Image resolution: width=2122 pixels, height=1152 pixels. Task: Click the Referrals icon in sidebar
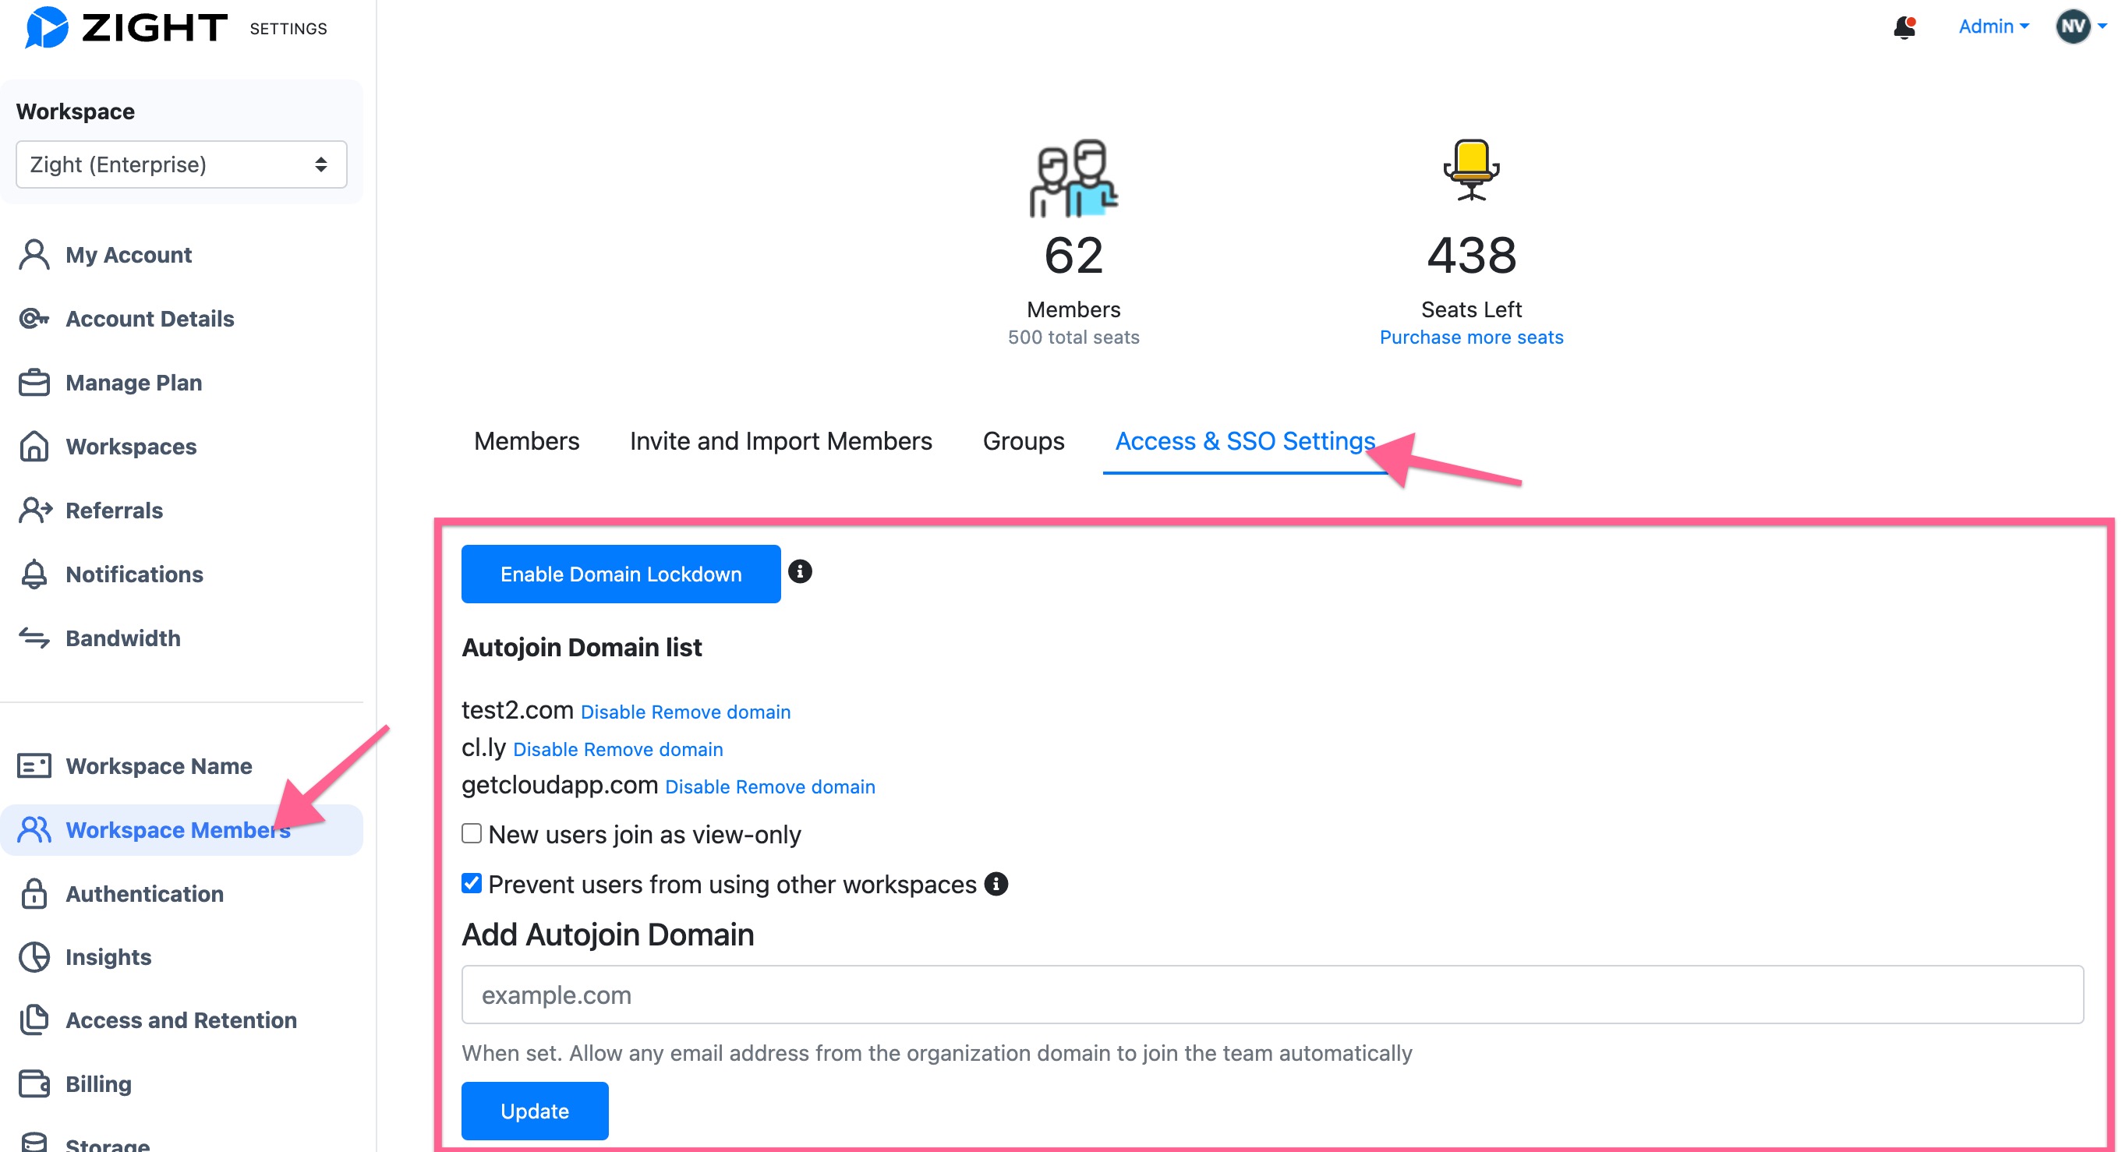coord(35,510)
